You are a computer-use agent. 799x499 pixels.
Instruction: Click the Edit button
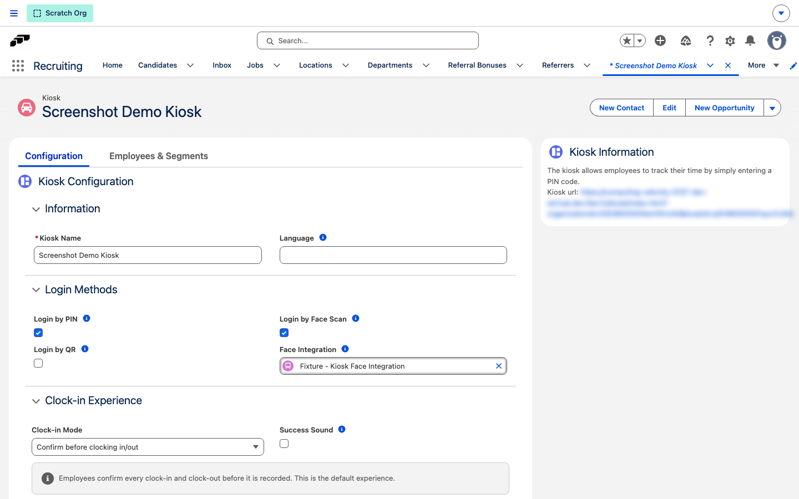pos(669,108)
